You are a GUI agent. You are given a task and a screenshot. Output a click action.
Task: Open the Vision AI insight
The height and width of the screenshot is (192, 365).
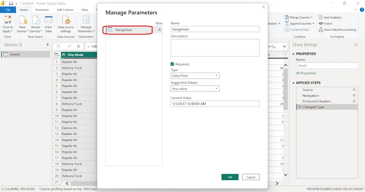(325, 24)
